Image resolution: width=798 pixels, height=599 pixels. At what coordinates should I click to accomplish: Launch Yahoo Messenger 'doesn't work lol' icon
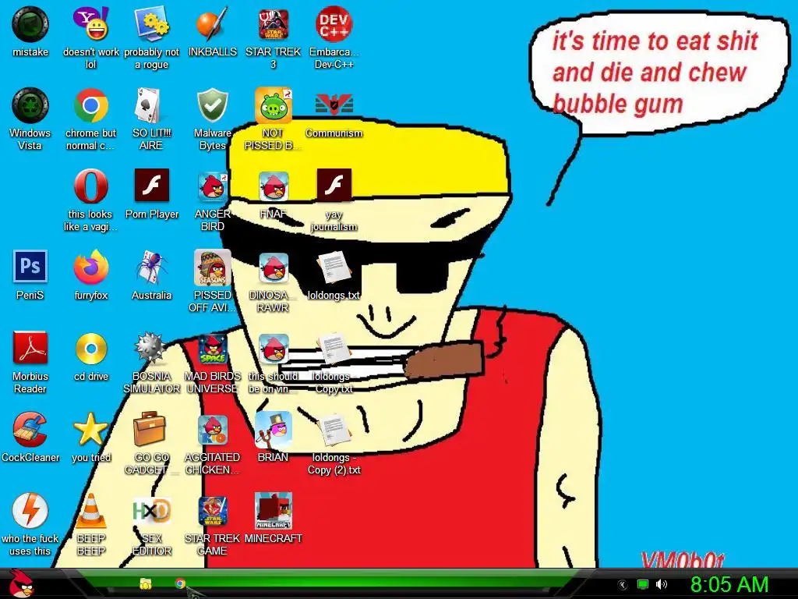[90, 24]
